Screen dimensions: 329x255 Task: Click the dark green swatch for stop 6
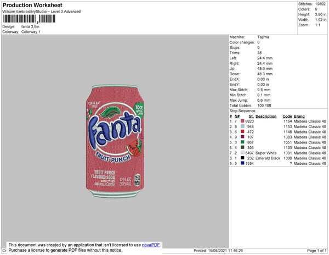click(242, 147)
